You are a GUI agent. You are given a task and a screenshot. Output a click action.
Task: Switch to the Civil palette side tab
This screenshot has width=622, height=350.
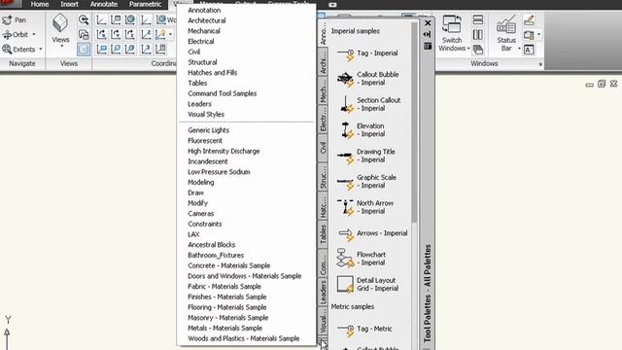323,148
